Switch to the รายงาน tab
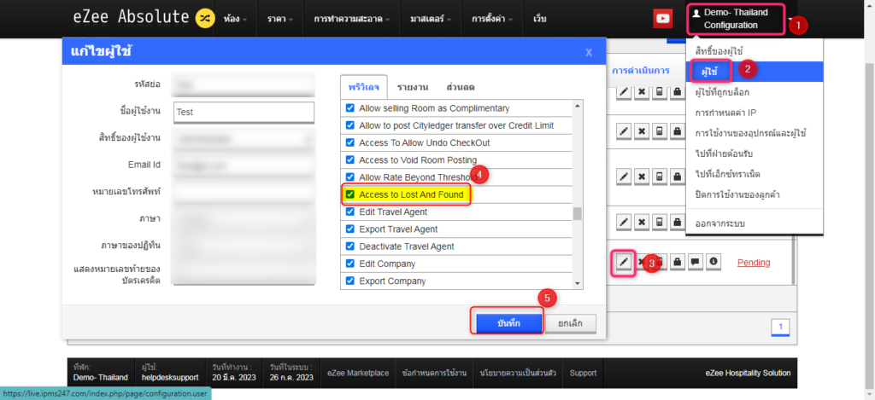This screenshot has width=875, height=400. (x=413, y=87)
